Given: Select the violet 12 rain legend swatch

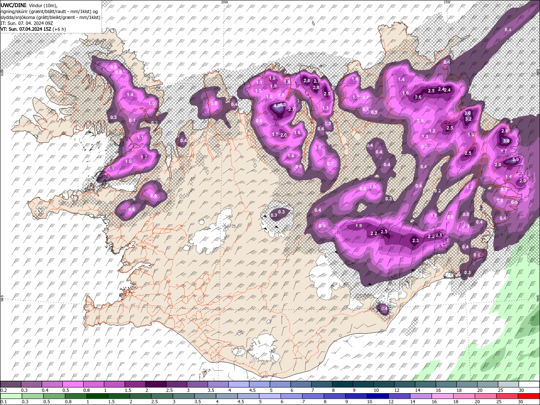Looking at the screenshot, I should (x=399, y=396).
